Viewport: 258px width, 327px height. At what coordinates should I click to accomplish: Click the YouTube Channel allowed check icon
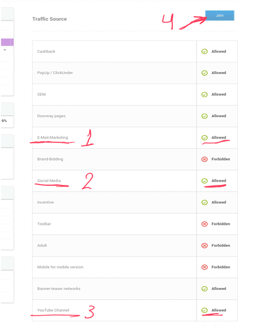tap(205, 310)
